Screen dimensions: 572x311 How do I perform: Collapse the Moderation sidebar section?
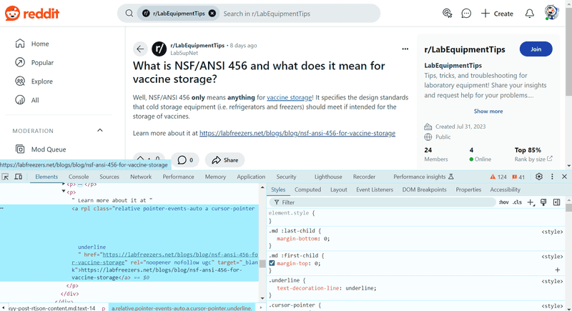(x=100, y=131)
